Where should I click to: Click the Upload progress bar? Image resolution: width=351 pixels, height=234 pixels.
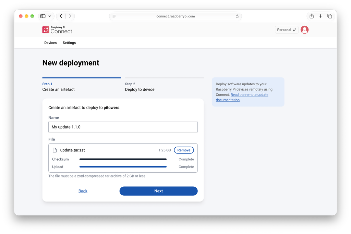123,167
